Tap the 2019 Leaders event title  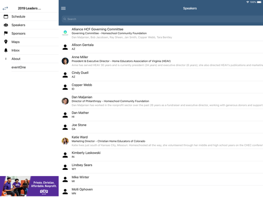(30, 8)
